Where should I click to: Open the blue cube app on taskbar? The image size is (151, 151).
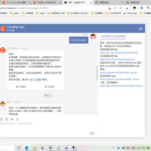42,148
